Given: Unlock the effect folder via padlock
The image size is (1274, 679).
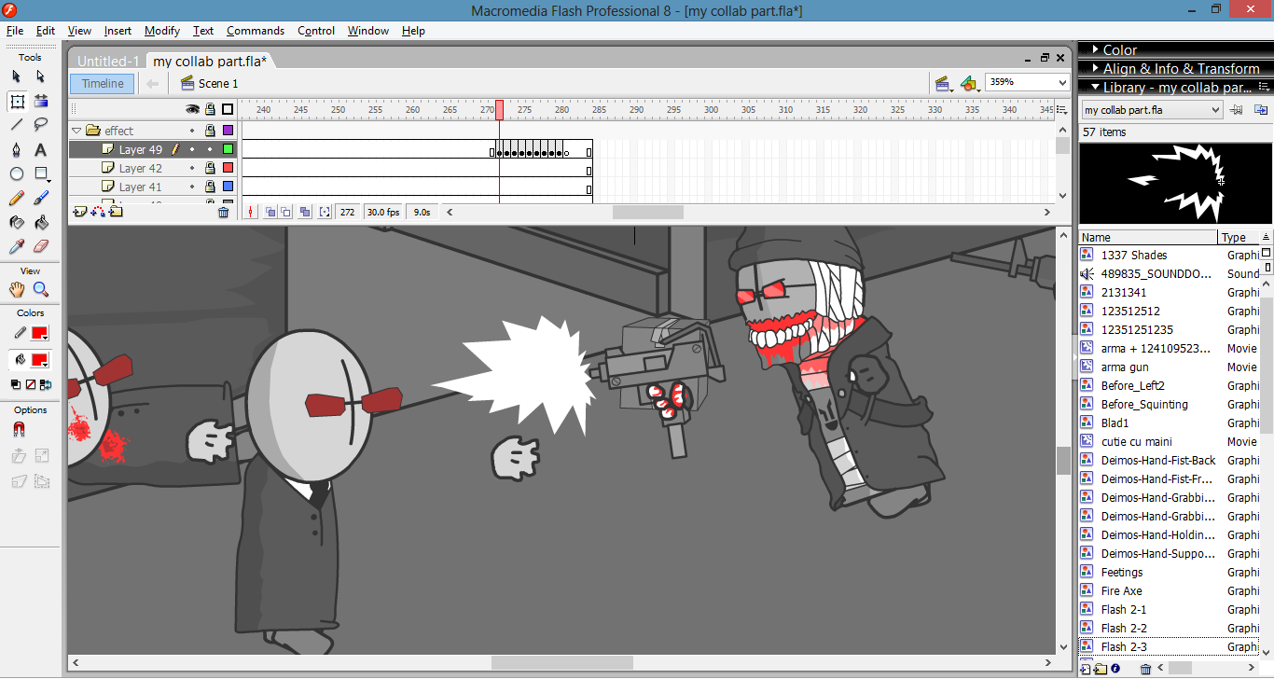Looking at the screenshot, I should point(210,131).
